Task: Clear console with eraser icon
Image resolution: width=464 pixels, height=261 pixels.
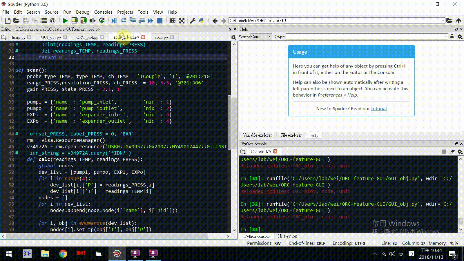Action: (x=452, y=152)
